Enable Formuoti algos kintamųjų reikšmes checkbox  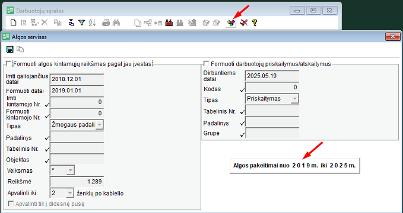click(x=9, y=63)
